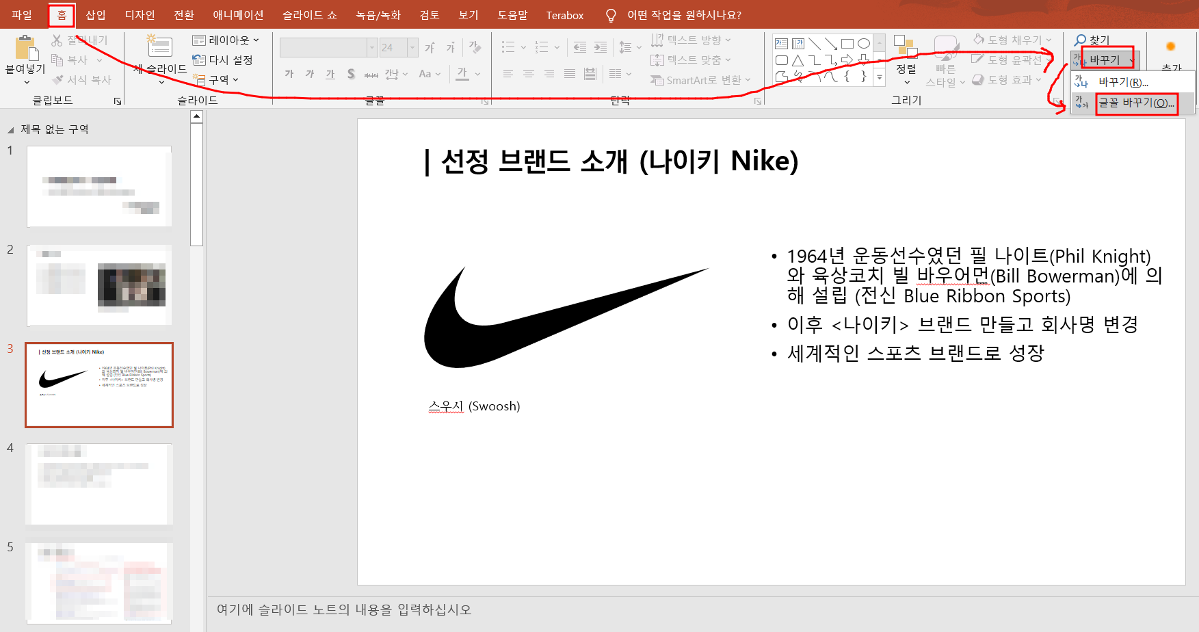This screenshot has width=1199, height=632.
Task: Open the Columns dropdown
Action: [x=620, y=74]
